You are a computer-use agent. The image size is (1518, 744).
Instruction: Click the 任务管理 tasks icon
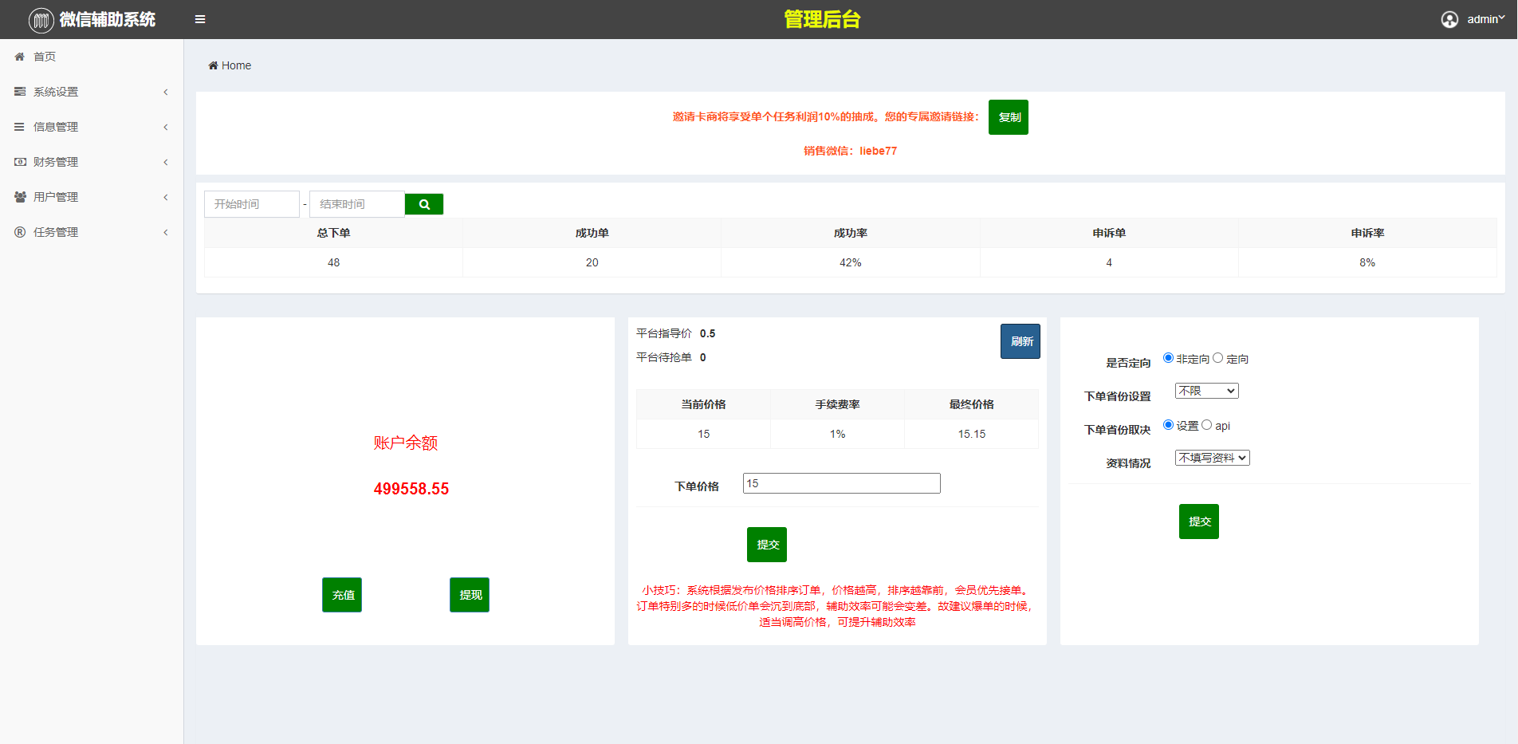pos(19,232)
